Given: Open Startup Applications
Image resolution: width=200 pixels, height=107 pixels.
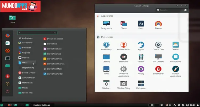Looking at the screenshot, I should click(x=175, y=71).
